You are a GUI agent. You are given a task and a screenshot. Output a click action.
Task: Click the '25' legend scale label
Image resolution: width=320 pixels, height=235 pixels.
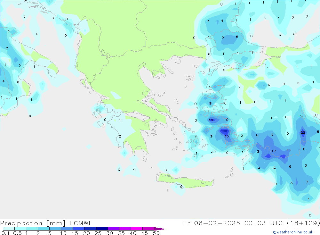[x=98, y=233]
